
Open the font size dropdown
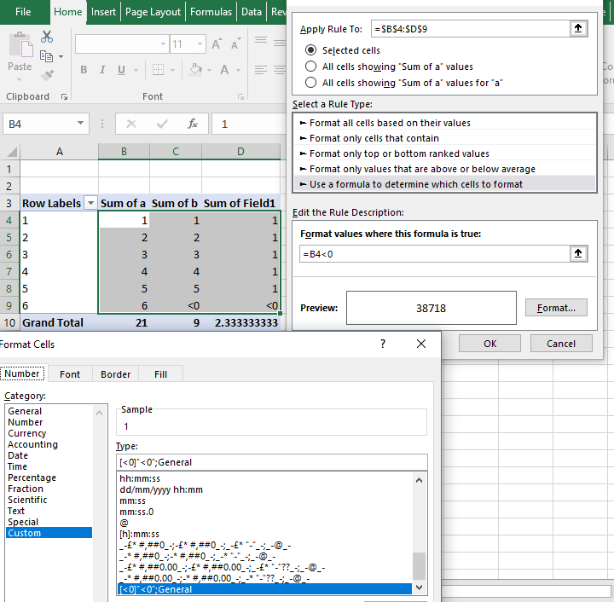pyautogui.click(x=200, y=44)
